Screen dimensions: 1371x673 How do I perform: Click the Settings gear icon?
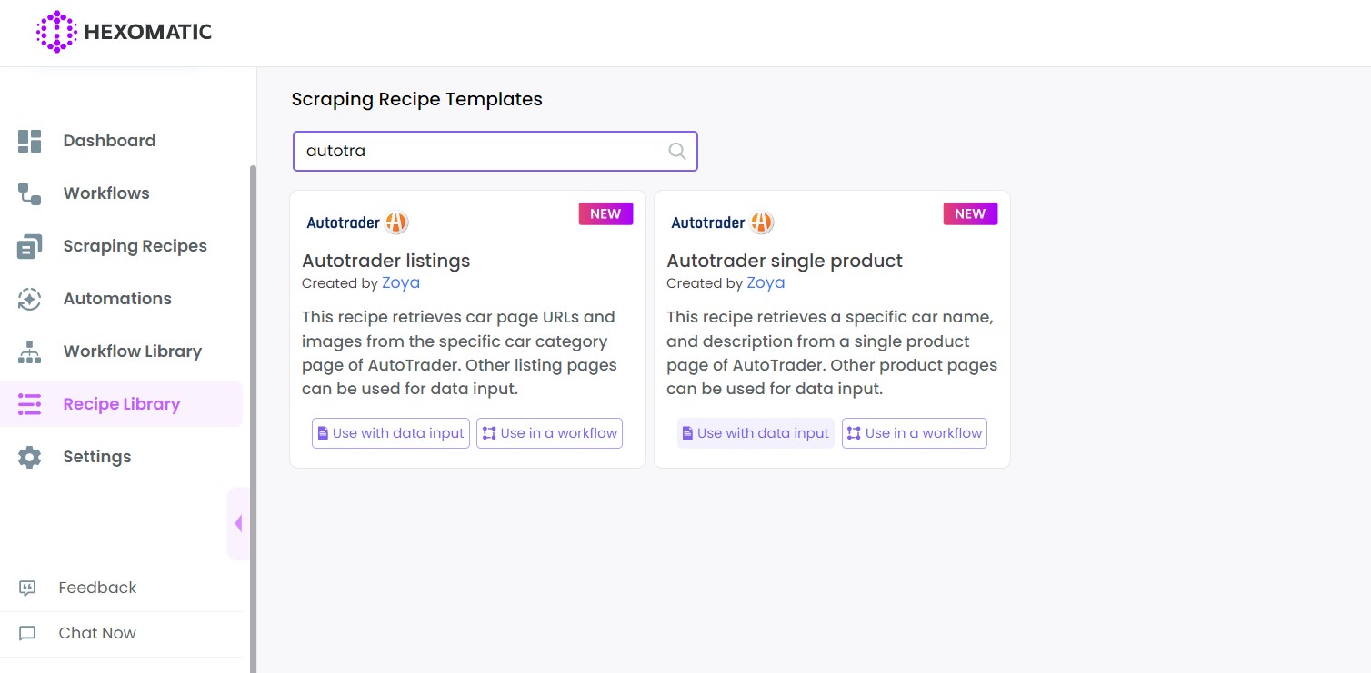28,457
